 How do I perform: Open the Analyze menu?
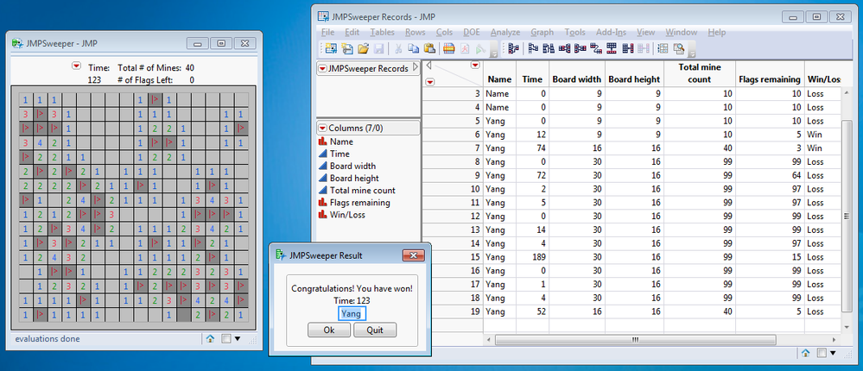pyautogui.click(x=504, y=33)
